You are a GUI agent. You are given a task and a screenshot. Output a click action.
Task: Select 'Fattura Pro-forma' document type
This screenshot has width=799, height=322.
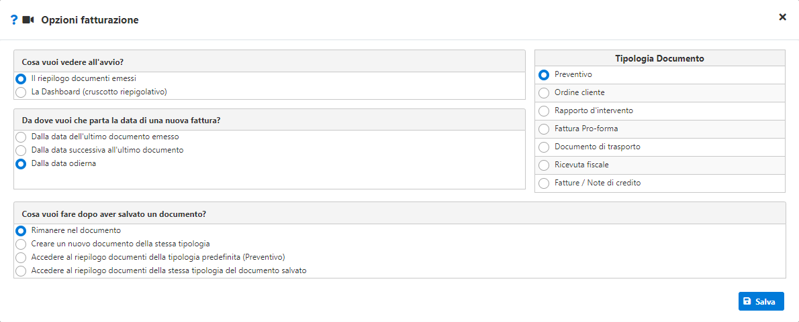544,129
